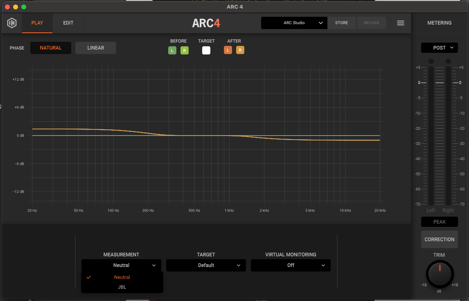The height and width of the screenshot is (301, 469).
Task: Click the +12 dB axis label
Action: (18, 79)
